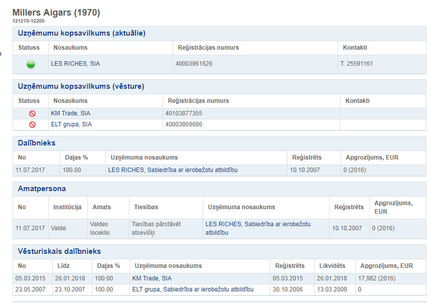Click turnover 0 (2016) in Dalībnieks row
The image size is (447, 303).
tap(355, 170)
